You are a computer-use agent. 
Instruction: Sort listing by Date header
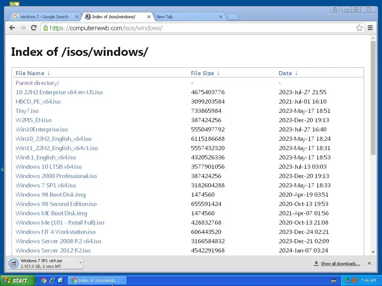tap(285, 73)
